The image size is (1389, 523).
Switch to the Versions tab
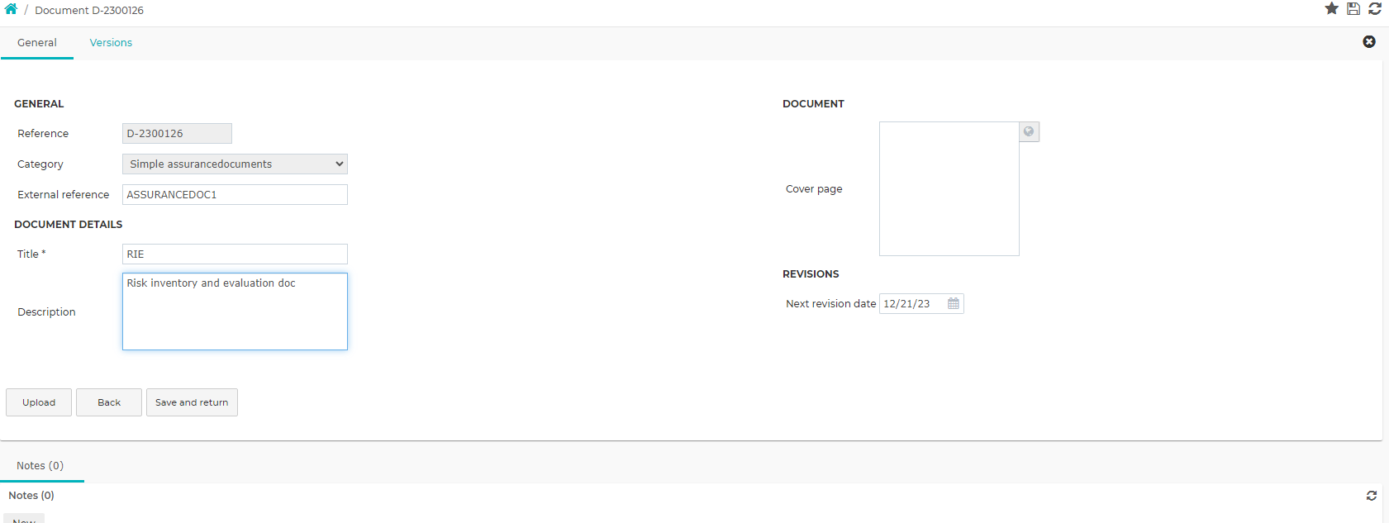(x=111, y=43)
